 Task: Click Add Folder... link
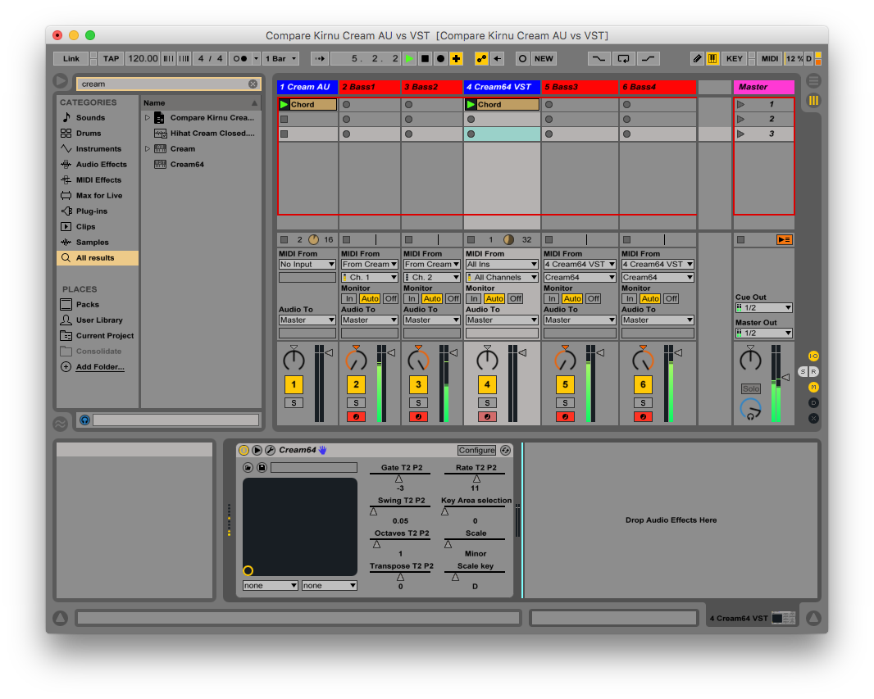100,367
